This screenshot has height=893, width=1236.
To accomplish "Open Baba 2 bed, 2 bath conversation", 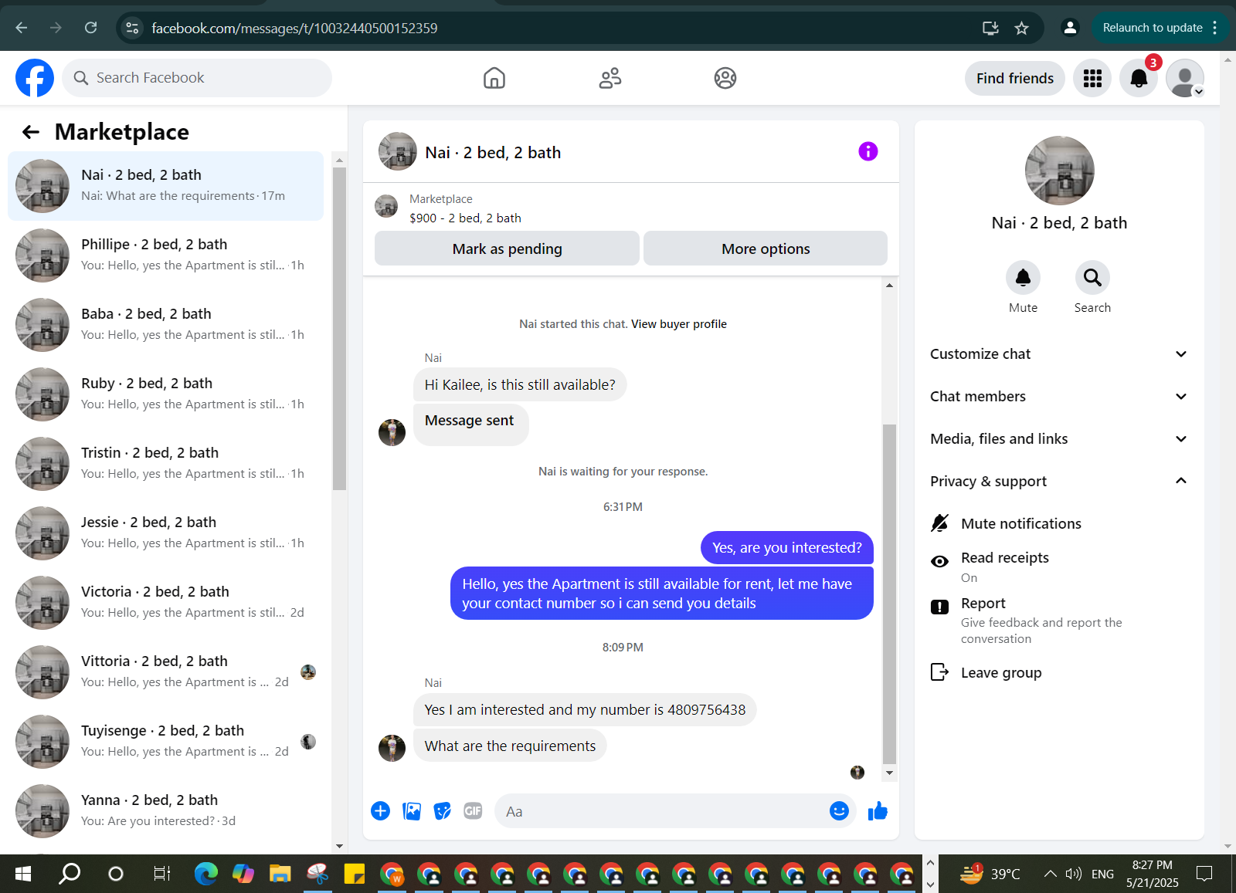I will [x=166, y=325].
